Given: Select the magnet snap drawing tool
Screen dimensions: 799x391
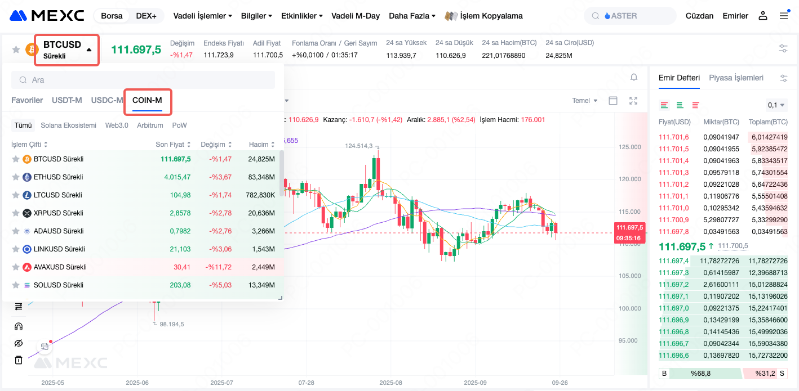Looking at the screenshot, I should point(19,326).
